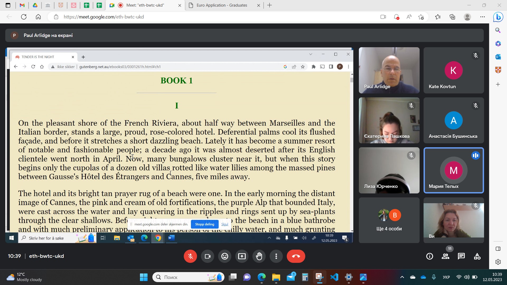Click Paul Arlidge на екрані presentation banner

pos(244,35)
